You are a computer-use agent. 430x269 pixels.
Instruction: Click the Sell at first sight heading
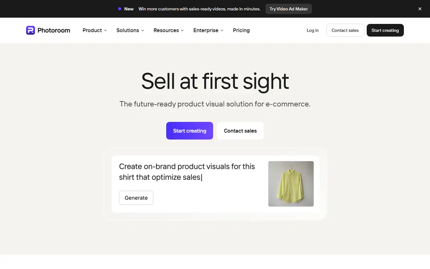(x=215, y=81)
